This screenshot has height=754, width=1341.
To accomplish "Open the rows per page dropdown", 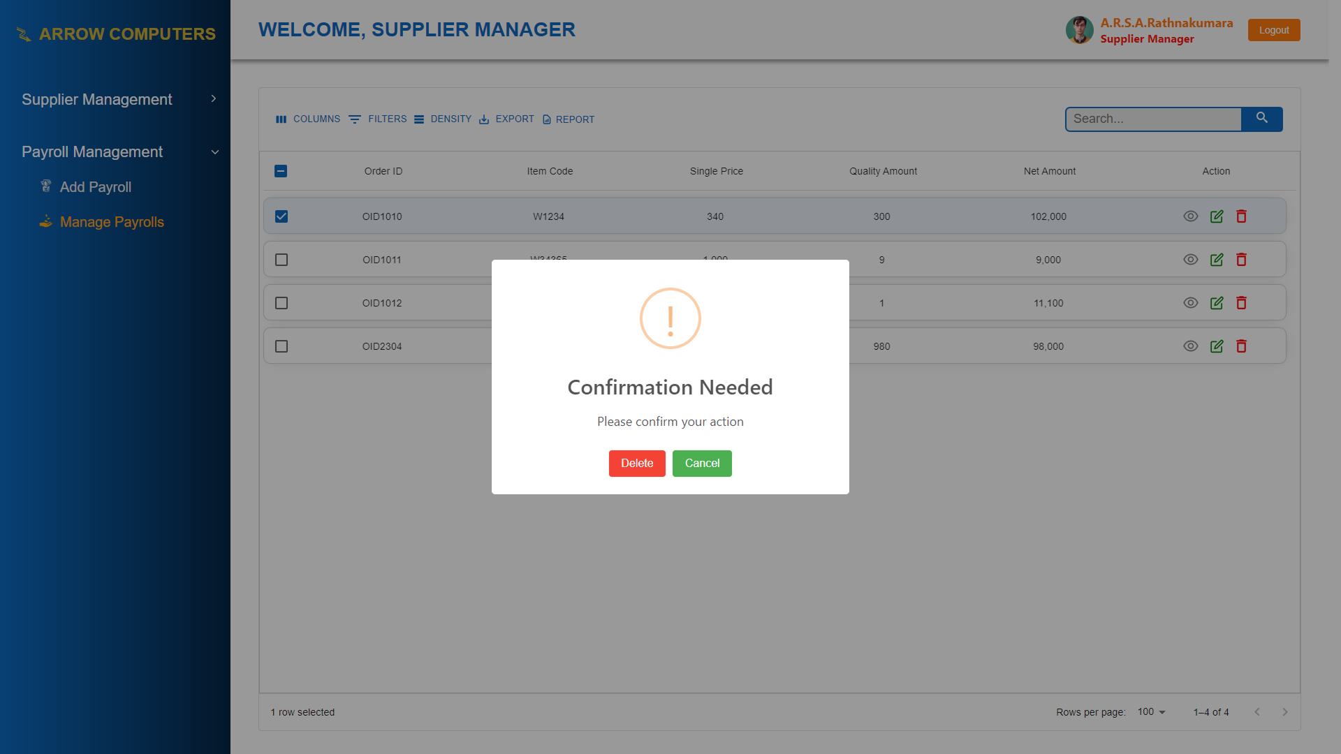I will pyautogui.click(x=1150, y=712).
